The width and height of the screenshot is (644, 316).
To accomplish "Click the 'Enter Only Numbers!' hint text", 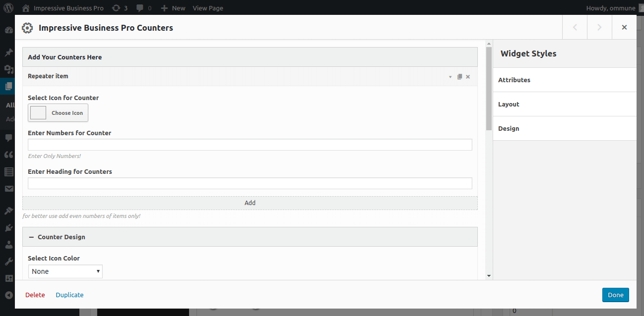I will click(x=54, y=156).
